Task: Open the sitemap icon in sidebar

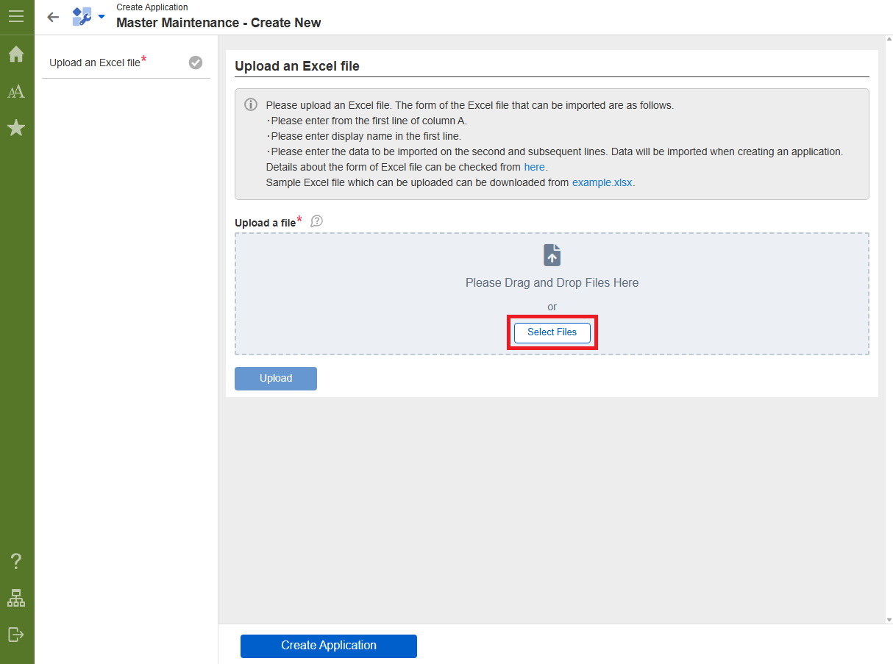Action: click(x=16, y=598)
